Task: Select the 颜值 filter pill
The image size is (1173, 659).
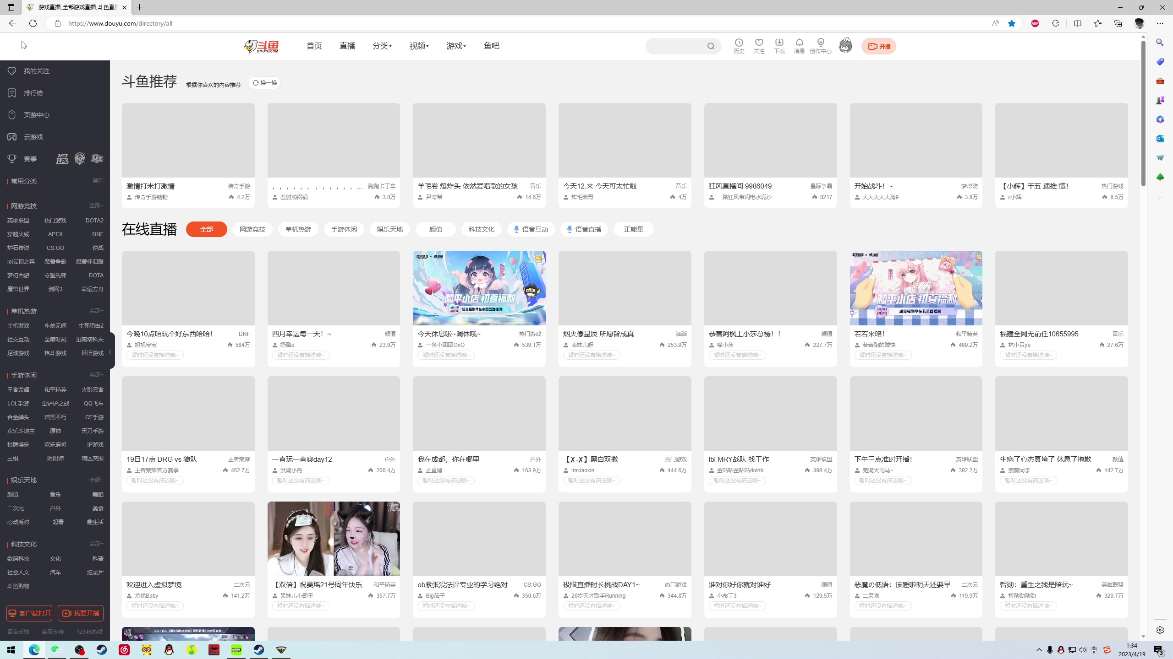Action: pos(435,229)
